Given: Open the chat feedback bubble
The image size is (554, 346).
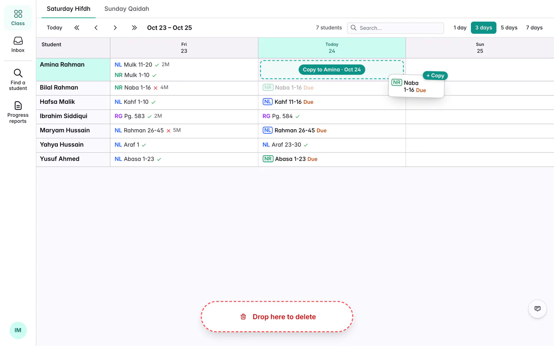Looking at the screenshot, I should pos(537,309).
